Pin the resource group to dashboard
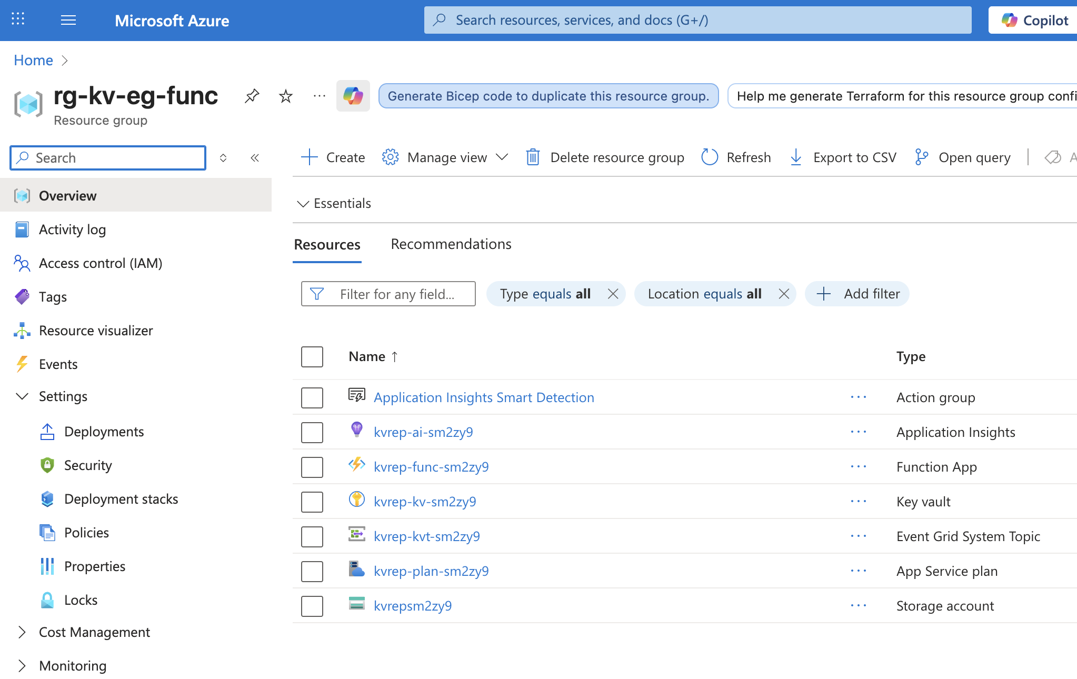 click(x=252, y=96)
